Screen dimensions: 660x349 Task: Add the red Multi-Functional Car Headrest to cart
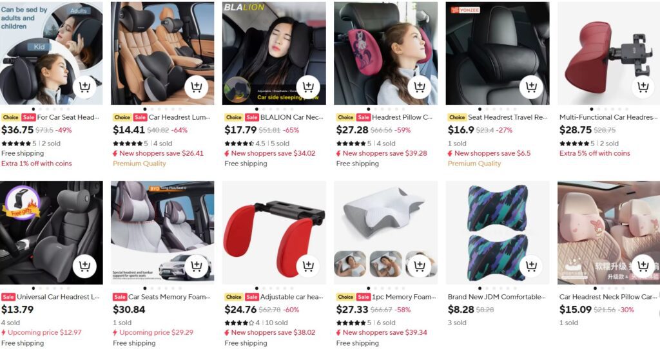coord(643,88)
